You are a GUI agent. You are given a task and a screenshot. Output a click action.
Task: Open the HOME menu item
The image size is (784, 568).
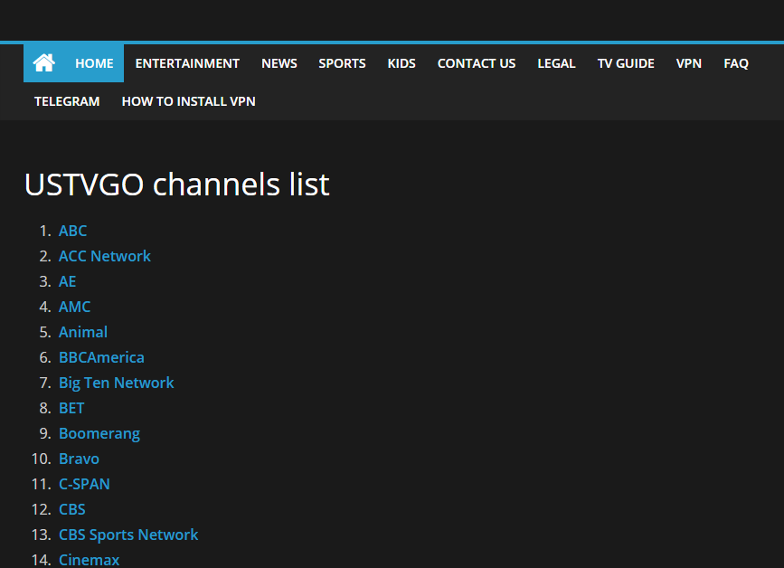94,63
